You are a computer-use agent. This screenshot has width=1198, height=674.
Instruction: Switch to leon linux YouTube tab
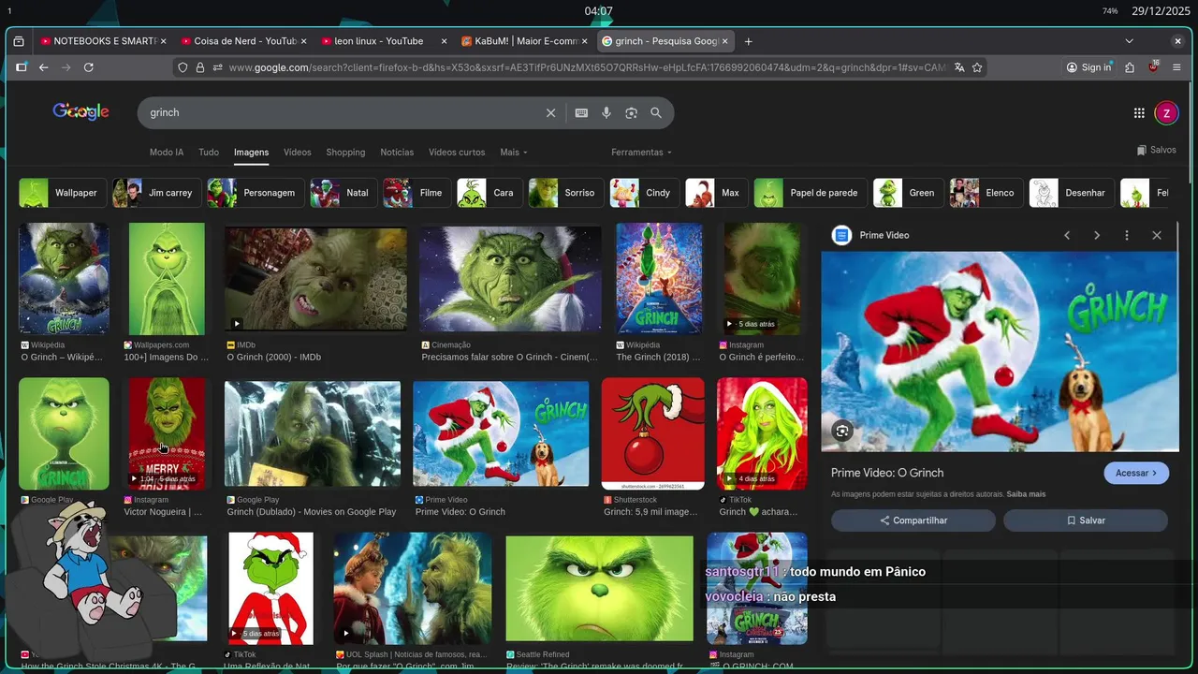(x=384, y=41)
